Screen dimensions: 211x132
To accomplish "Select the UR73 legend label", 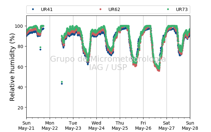I will [182, 9].
